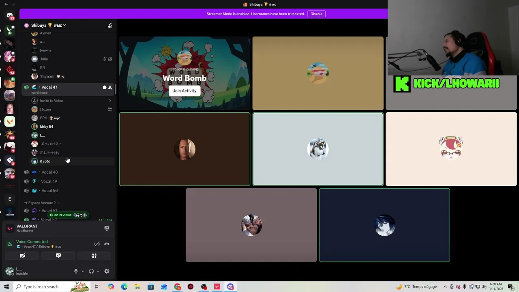Focus the bald man avatar video tile

[x=184, y=149]
